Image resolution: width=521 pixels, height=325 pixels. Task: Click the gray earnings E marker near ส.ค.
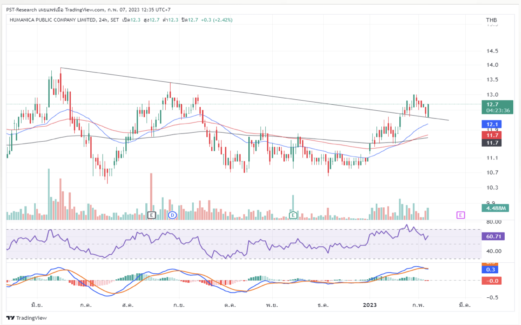[x=151, y=215]
